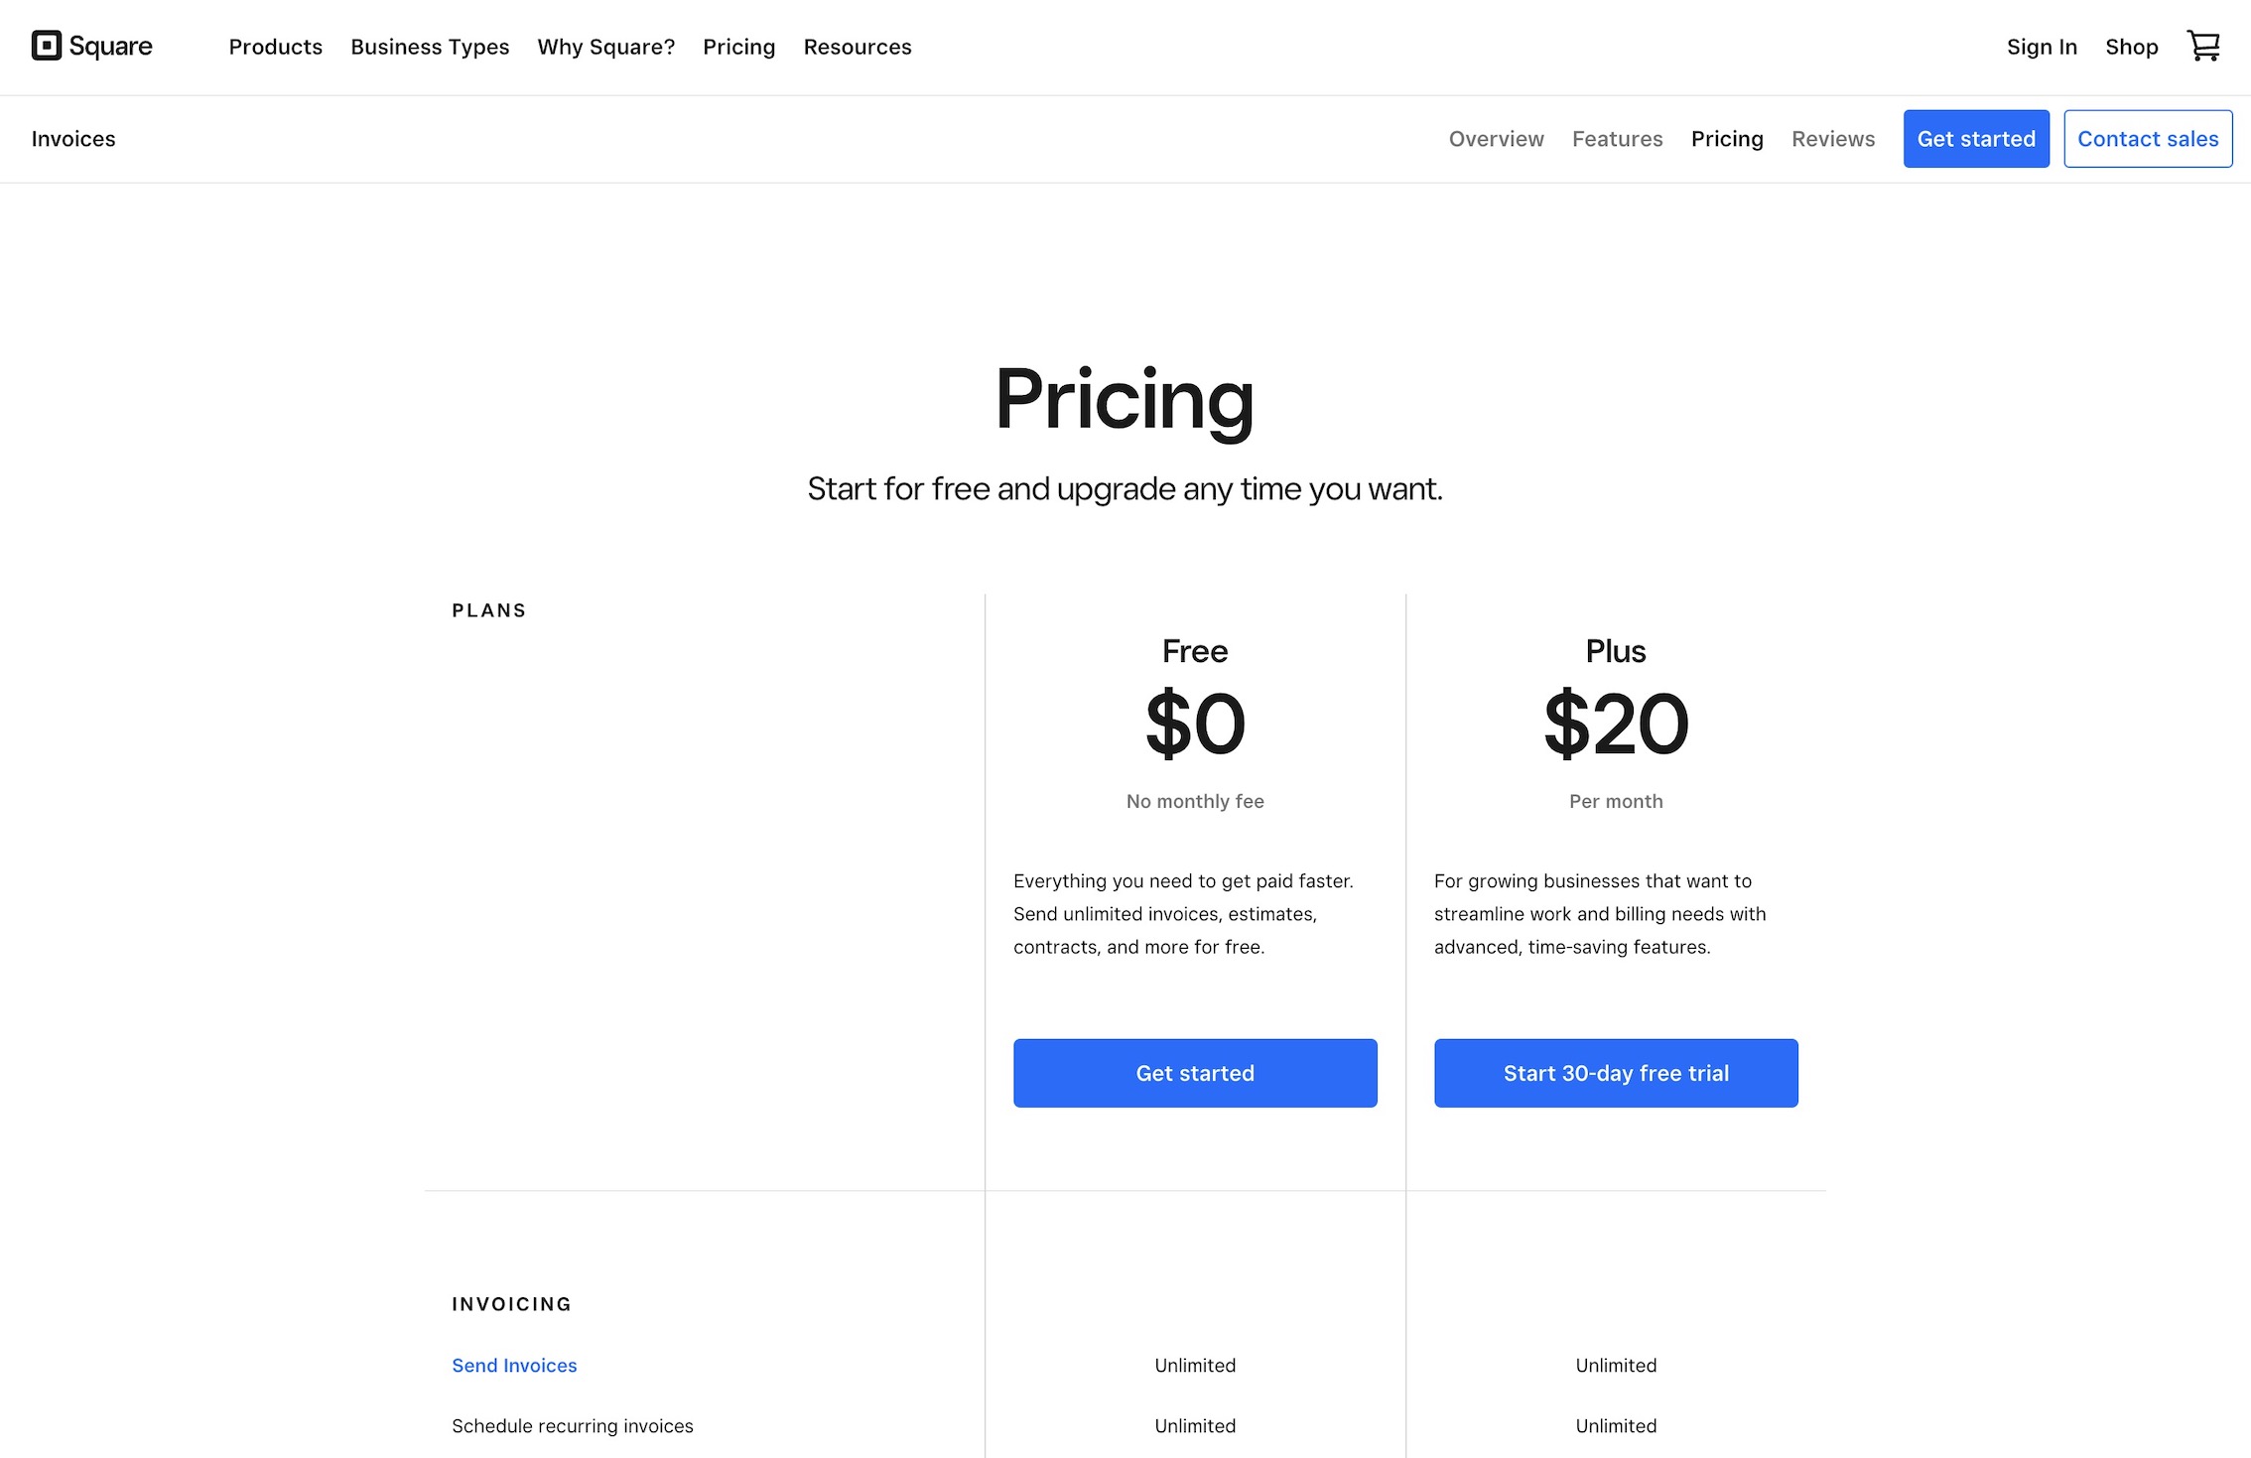2251x1458 pixels.
Task: Open the Business Types menu
Action: click(x=430, y=47)
